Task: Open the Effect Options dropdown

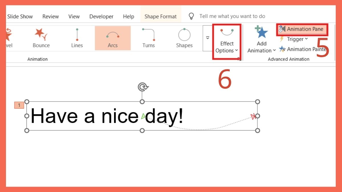Action: [227, 43]
